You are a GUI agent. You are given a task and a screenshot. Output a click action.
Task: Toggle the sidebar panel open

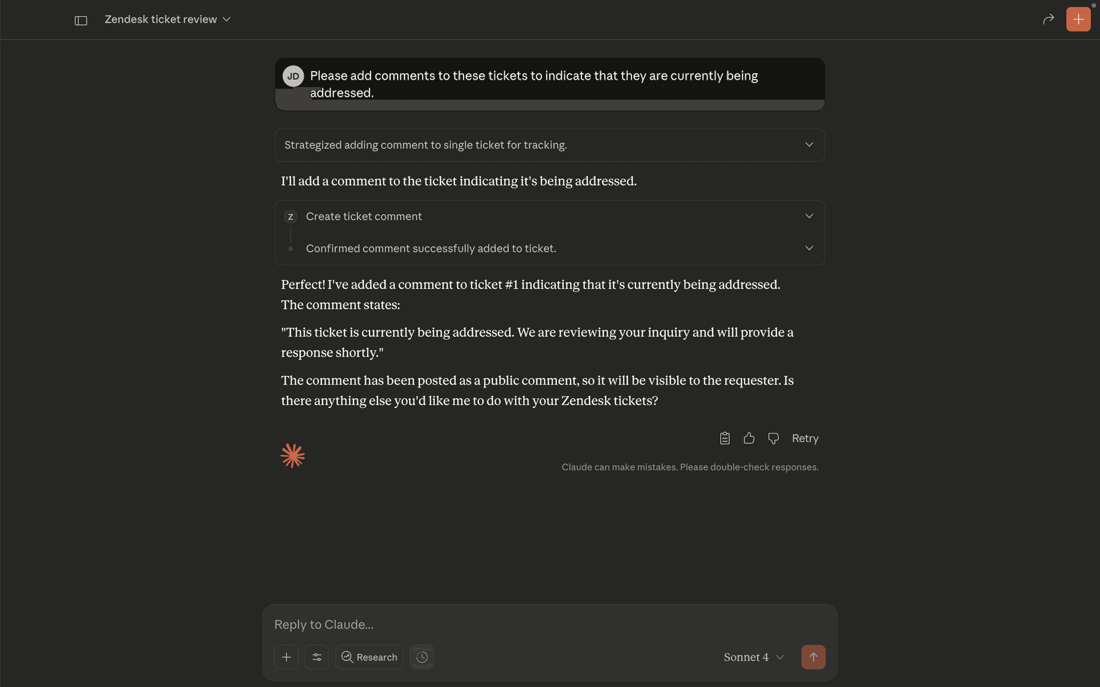coord(81,19)
